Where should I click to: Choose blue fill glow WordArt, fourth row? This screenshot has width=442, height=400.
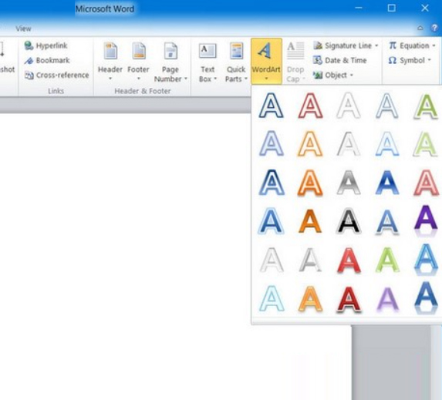pyautogui.click(x=271, y=221)
